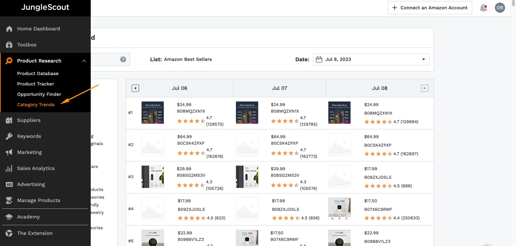Open the Suppliers menu
The image size is (516, 246).
pyautogui.click(x=29, y=120)
